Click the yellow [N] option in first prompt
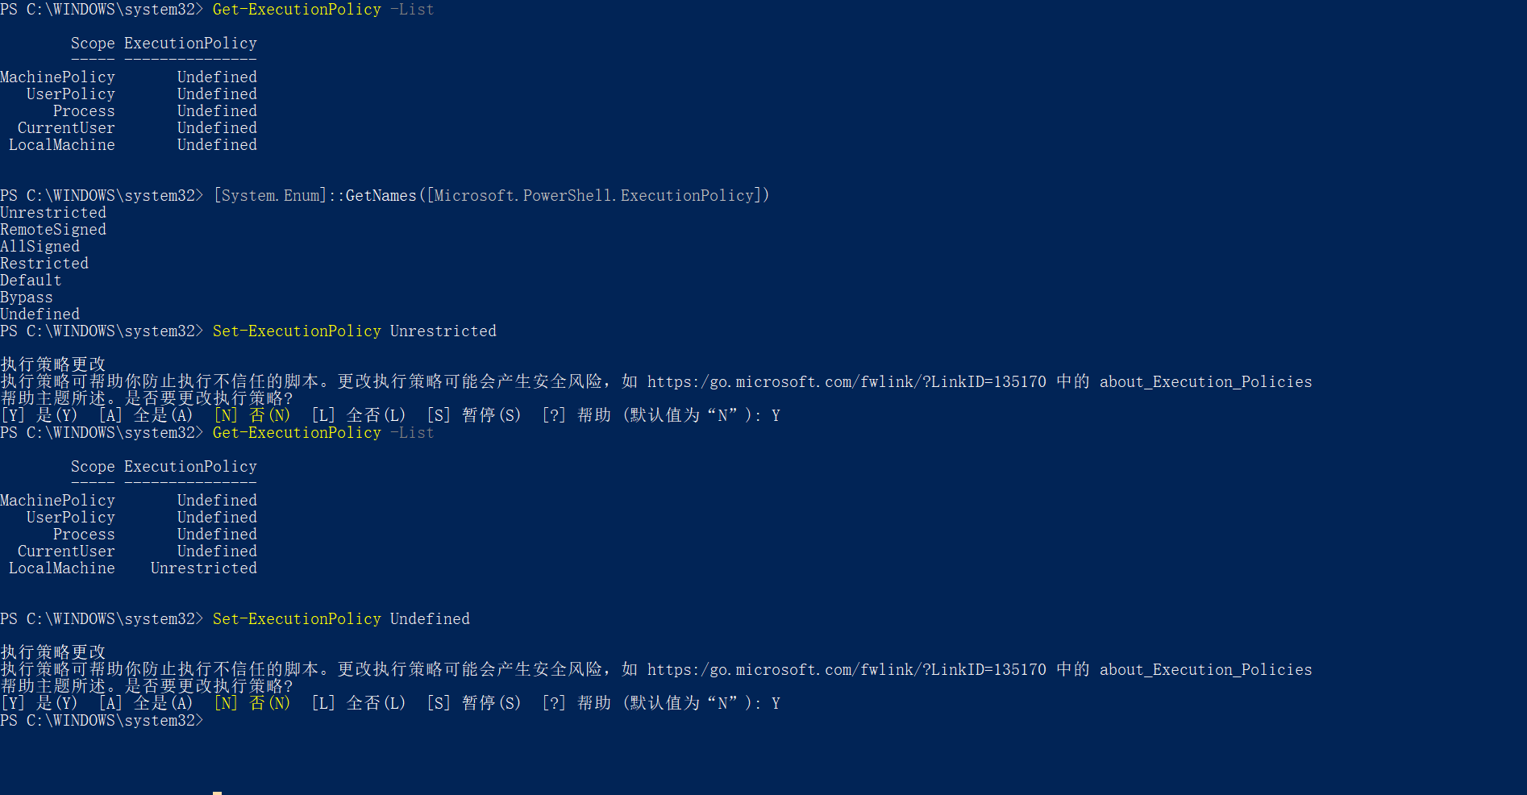This screenshot has height=795, width=1527. 252,415
